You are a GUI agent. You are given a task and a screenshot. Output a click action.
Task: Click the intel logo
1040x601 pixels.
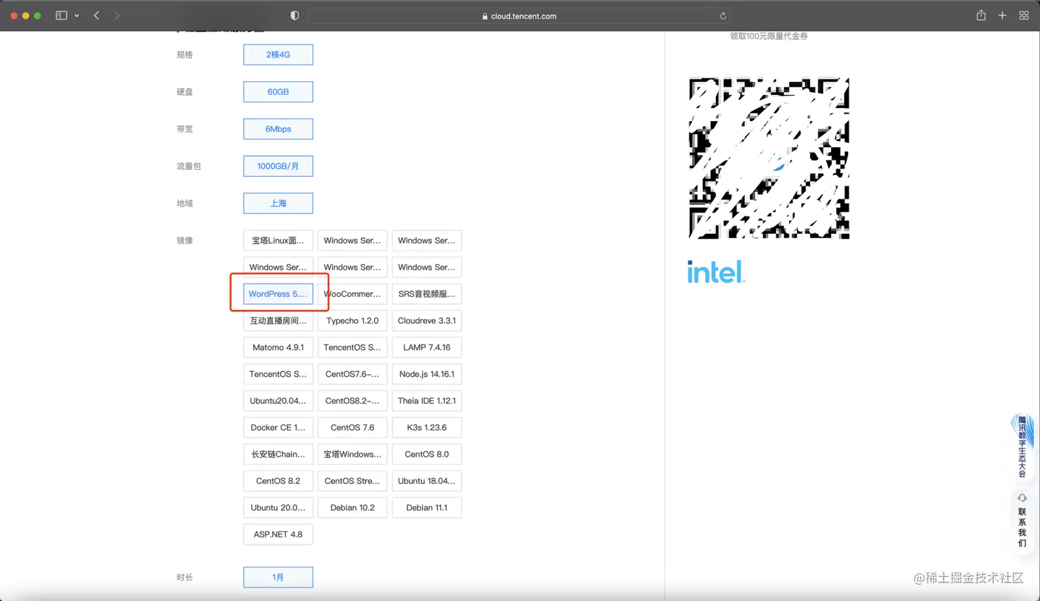[x=716, y=272]
